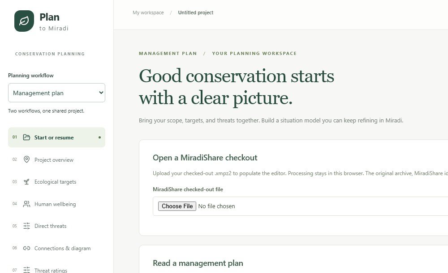Click the 'MANAGEMENT PLAN' eyebrow text
Viewport: 448px width, 273px height.
tap(168, 53)
